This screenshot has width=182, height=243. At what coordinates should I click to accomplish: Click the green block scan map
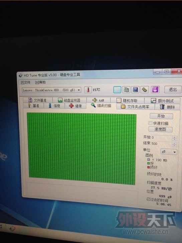pos(82,149)
